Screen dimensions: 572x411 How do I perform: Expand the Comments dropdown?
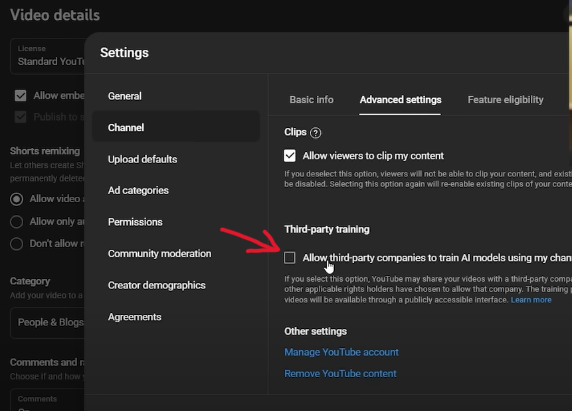[x=47, y=402]
